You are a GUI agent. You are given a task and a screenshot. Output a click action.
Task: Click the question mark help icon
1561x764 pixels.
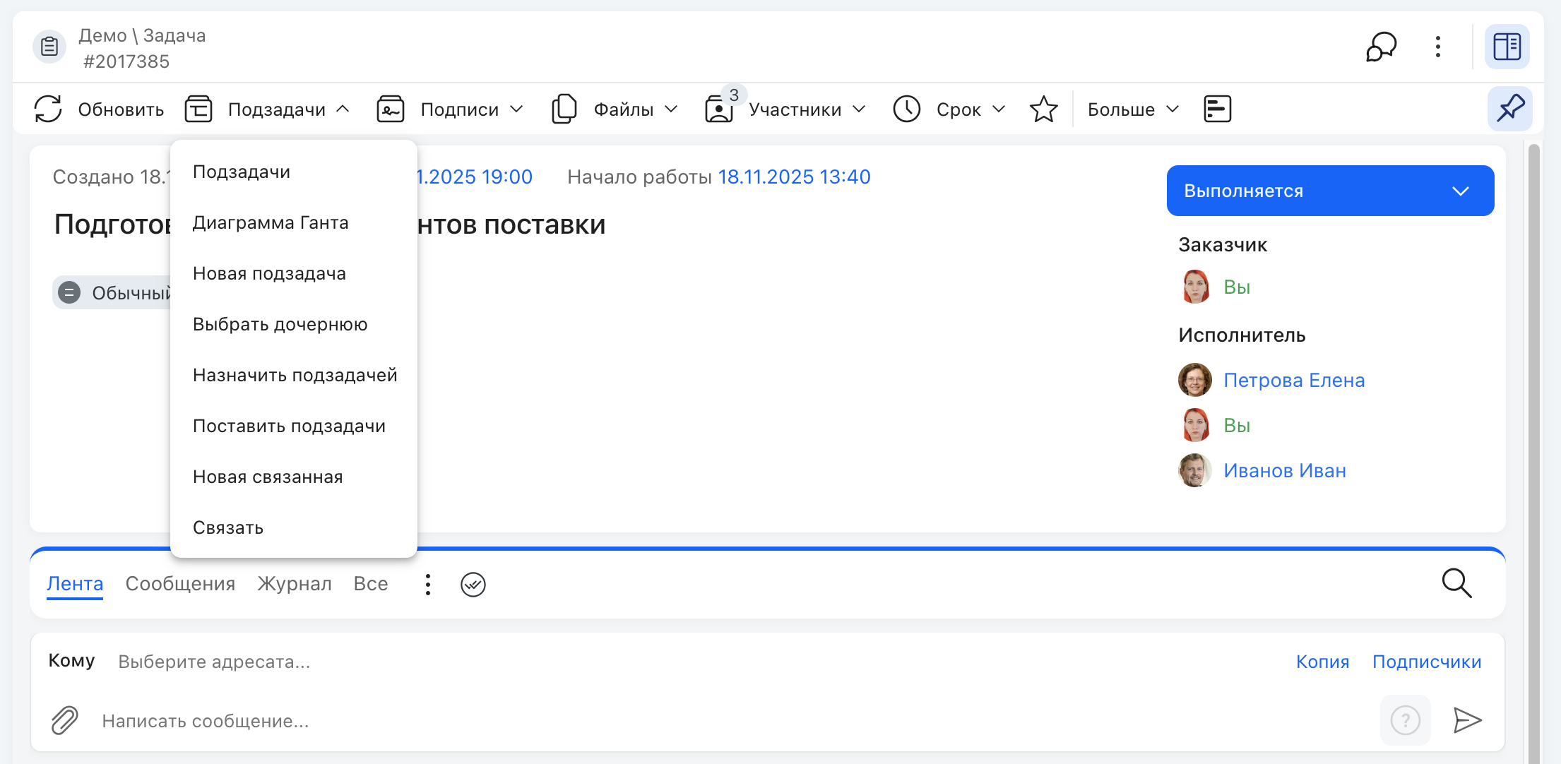(1405, 720)
